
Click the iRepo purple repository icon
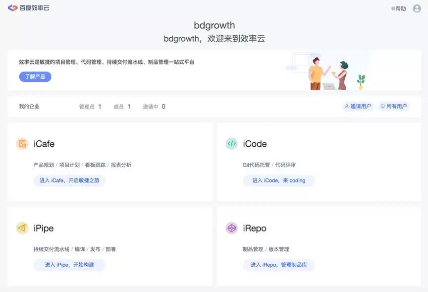coord(231,228)
